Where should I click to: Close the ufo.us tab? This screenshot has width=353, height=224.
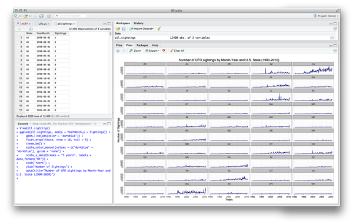tap(48, 24)
